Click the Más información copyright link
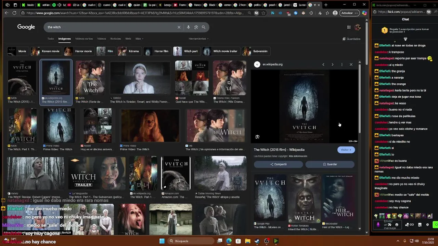 coord(298,156)
